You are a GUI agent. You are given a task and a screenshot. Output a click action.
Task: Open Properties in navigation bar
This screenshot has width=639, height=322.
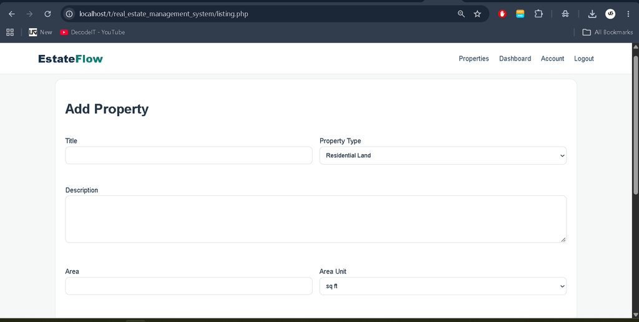tap(474, 59)
